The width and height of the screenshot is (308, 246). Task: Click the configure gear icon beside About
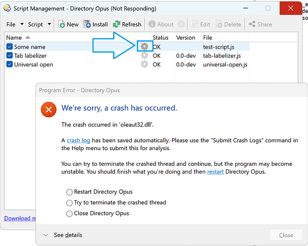(181, 25)
